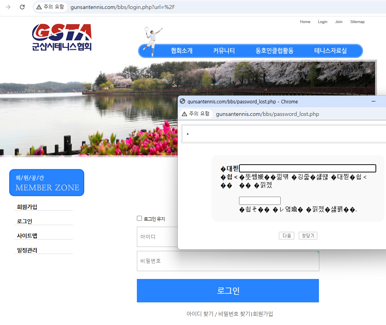Click the warning icon in the popup address bar
The height and width of the screenshot is (325, 386).
(x=184, y=114)
